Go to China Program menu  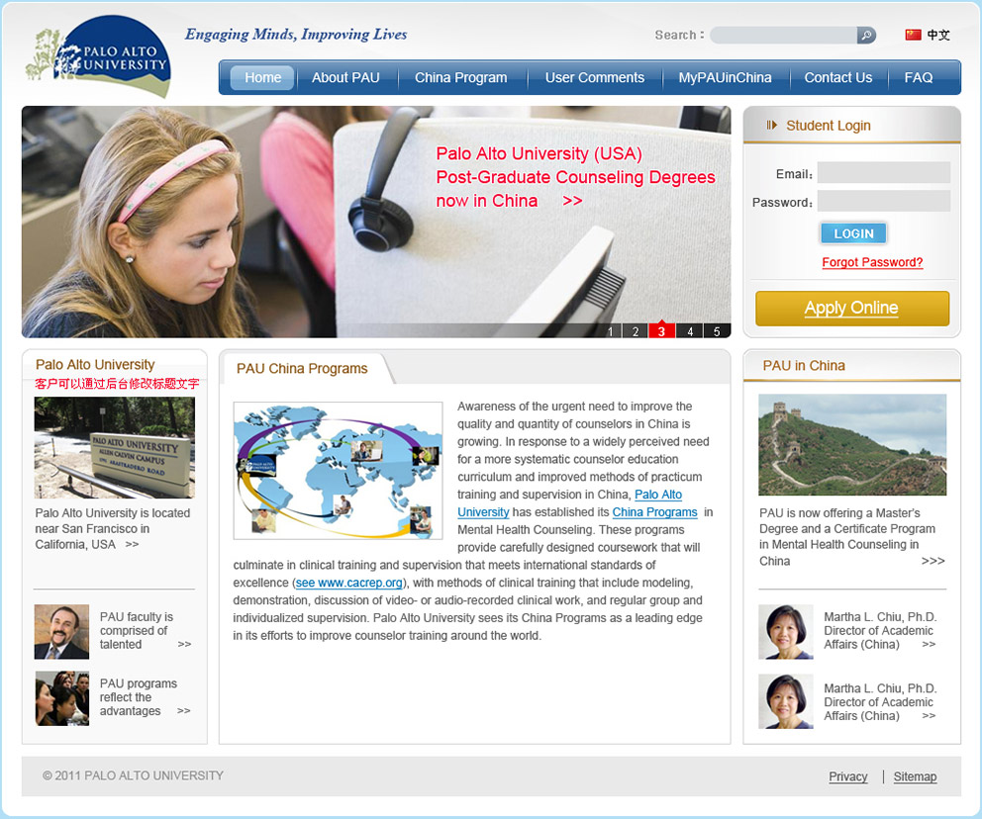point(461,77)
